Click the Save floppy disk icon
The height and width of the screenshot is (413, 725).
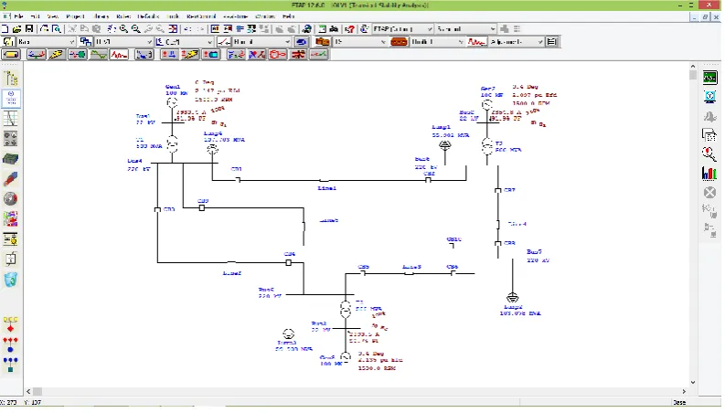coord(29,29)
